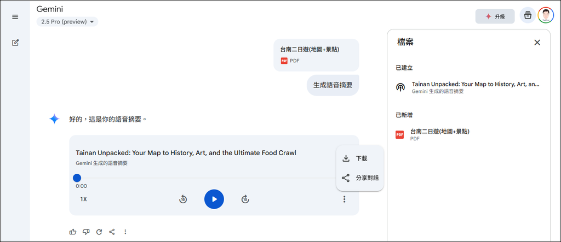
Task: Change playback speed from 1X
Action: click(x=83, y=199)
